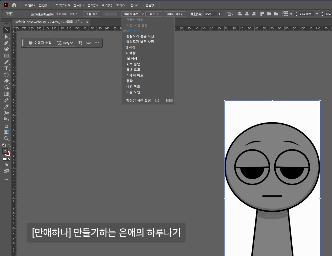
Task: Open the 창(W) menu
Action: (x=134, y=5)
